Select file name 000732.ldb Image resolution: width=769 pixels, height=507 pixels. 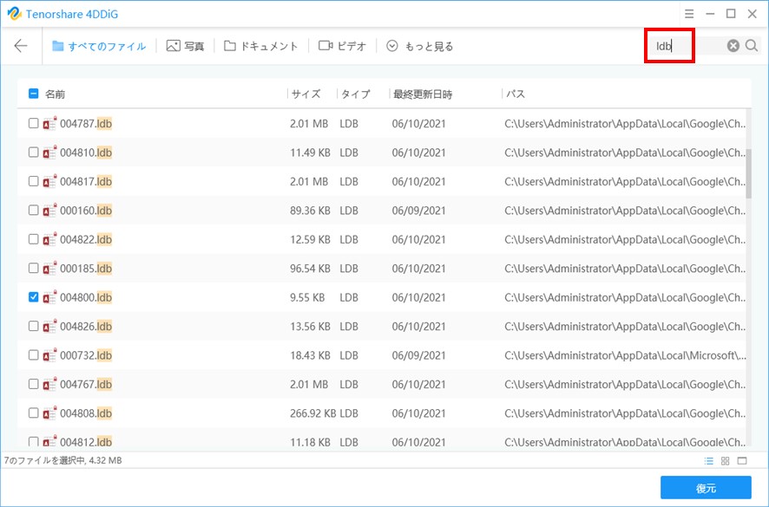tap(86, 354)
